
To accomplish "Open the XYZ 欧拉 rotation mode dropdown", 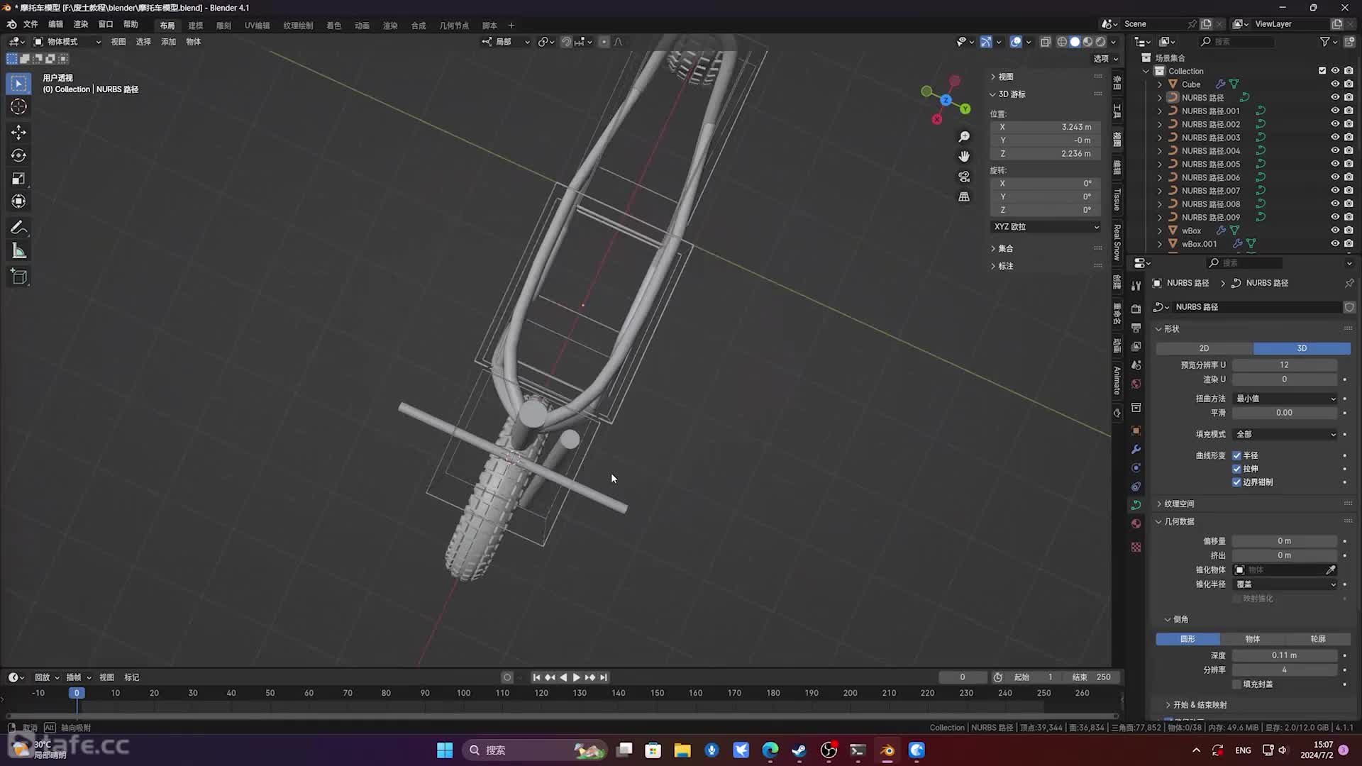I will [1046, 227].
